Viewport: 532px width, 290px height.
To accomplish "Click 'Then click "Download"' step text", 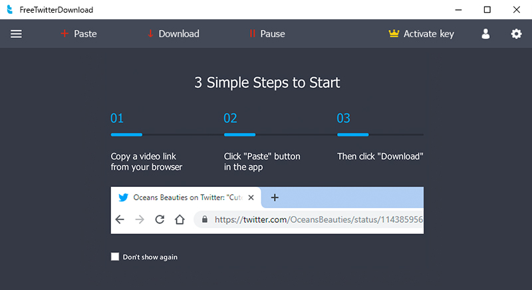I will (x=380, y=156).
